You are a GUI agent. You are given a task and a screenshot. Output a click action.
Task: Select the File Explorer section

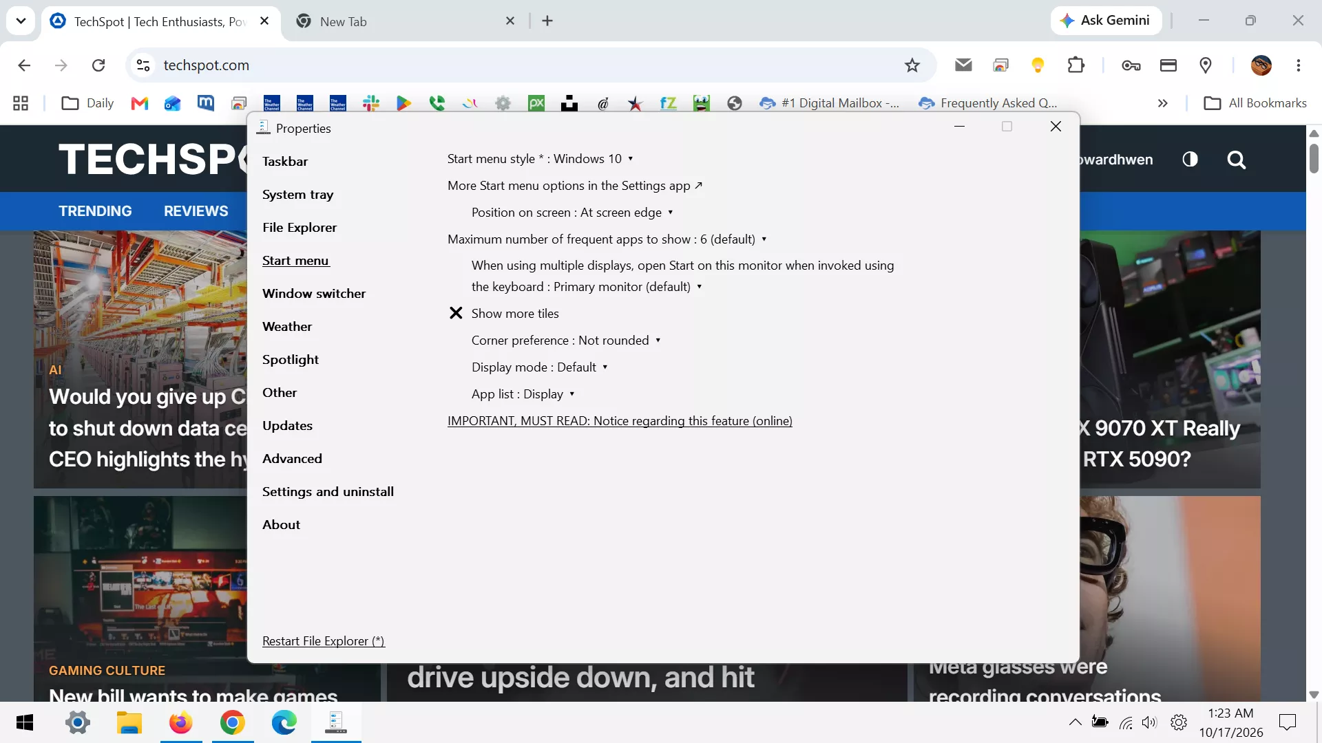coord(300,228)
